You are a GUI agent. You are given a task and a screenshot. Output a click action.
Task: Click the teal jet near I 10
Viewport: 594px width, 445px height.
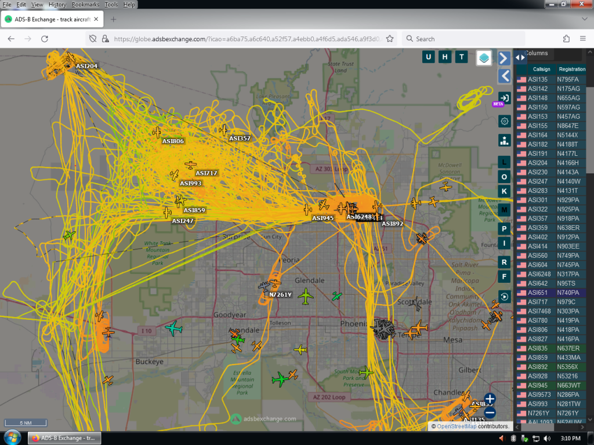tap(174, 328)
